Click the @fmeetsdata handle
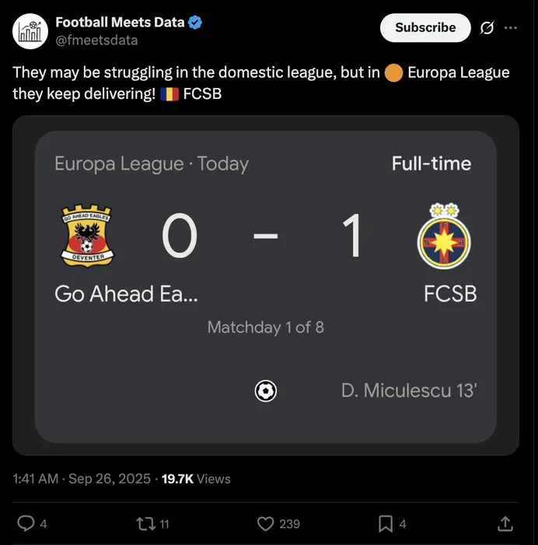This screenshot has width=538, height=545. [96, 40]
